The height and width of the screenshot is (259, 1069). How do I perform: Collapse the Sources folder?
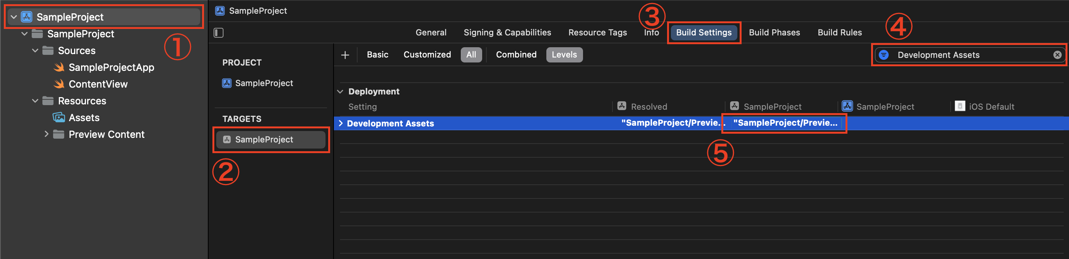(x=35, y=51)
